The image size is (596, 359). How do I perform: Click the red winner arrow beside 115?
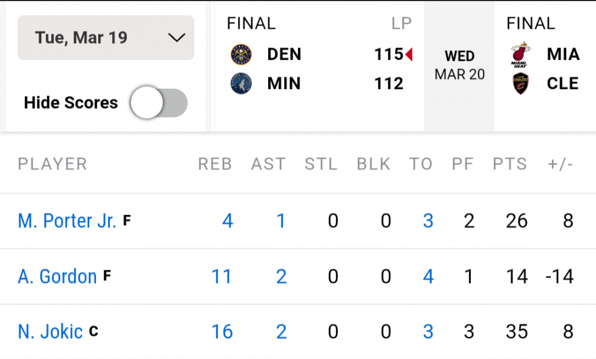tap(409, 55)
